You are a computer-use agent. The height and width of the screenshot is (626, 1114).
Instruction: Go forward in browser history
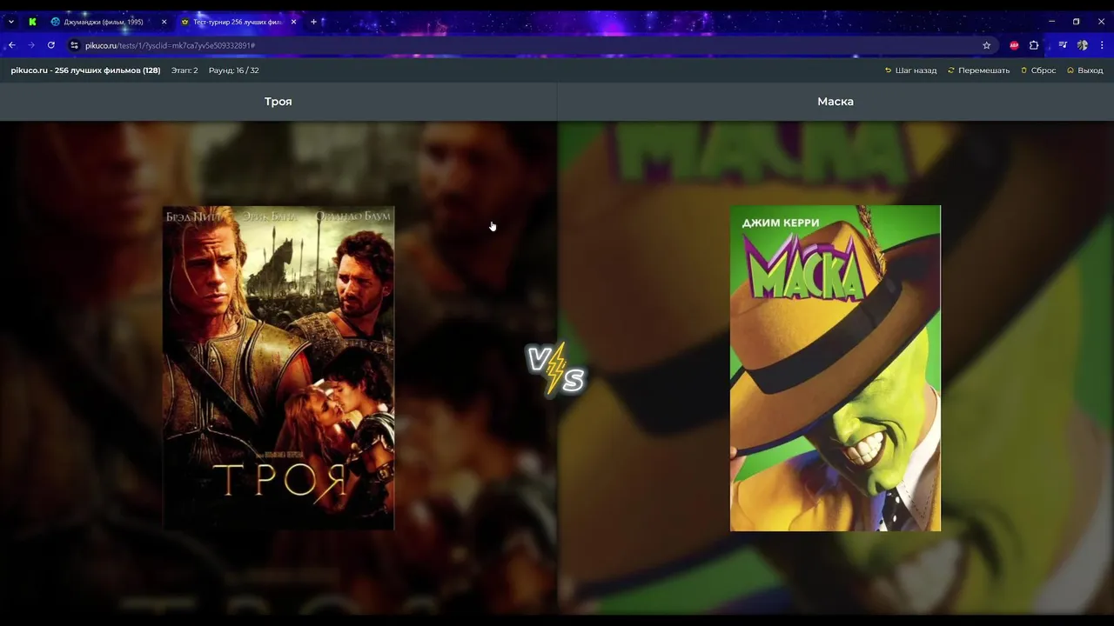(x=31, y=45)
